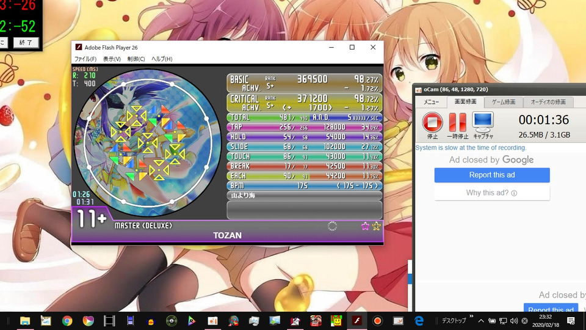
Task: Open the 表示(V) menu in Flash Player
Action: [x=112, y=59]
